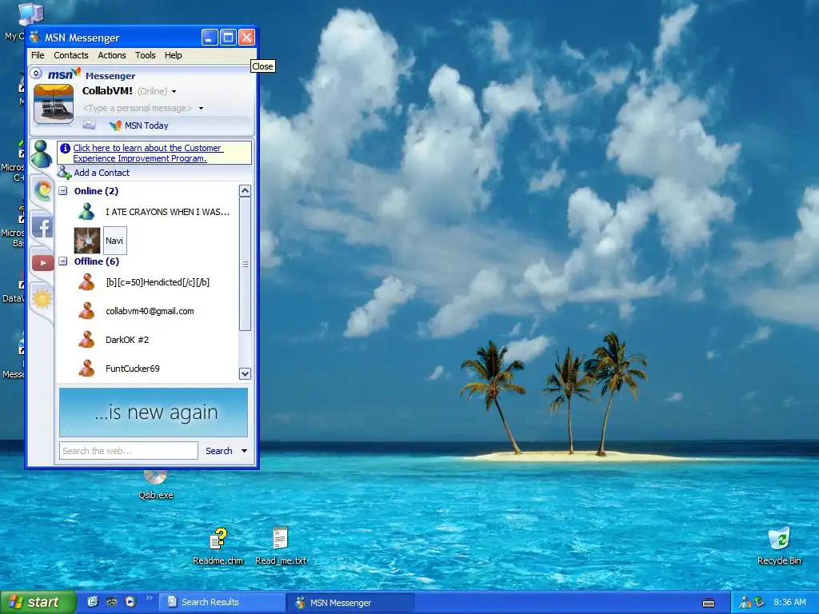This screenshot has height=614, width=819.
Task: Click the offline icon beside DarkOK #2
Action: click(x=86, y=339)
